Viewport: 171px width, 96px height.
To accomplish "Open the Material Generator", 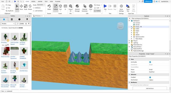I will [85, 8].
